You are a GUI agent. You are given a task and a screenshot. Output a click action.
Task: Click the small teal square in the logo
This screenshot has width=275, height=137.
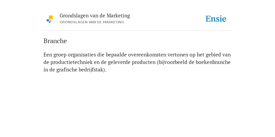pos(50,22)
